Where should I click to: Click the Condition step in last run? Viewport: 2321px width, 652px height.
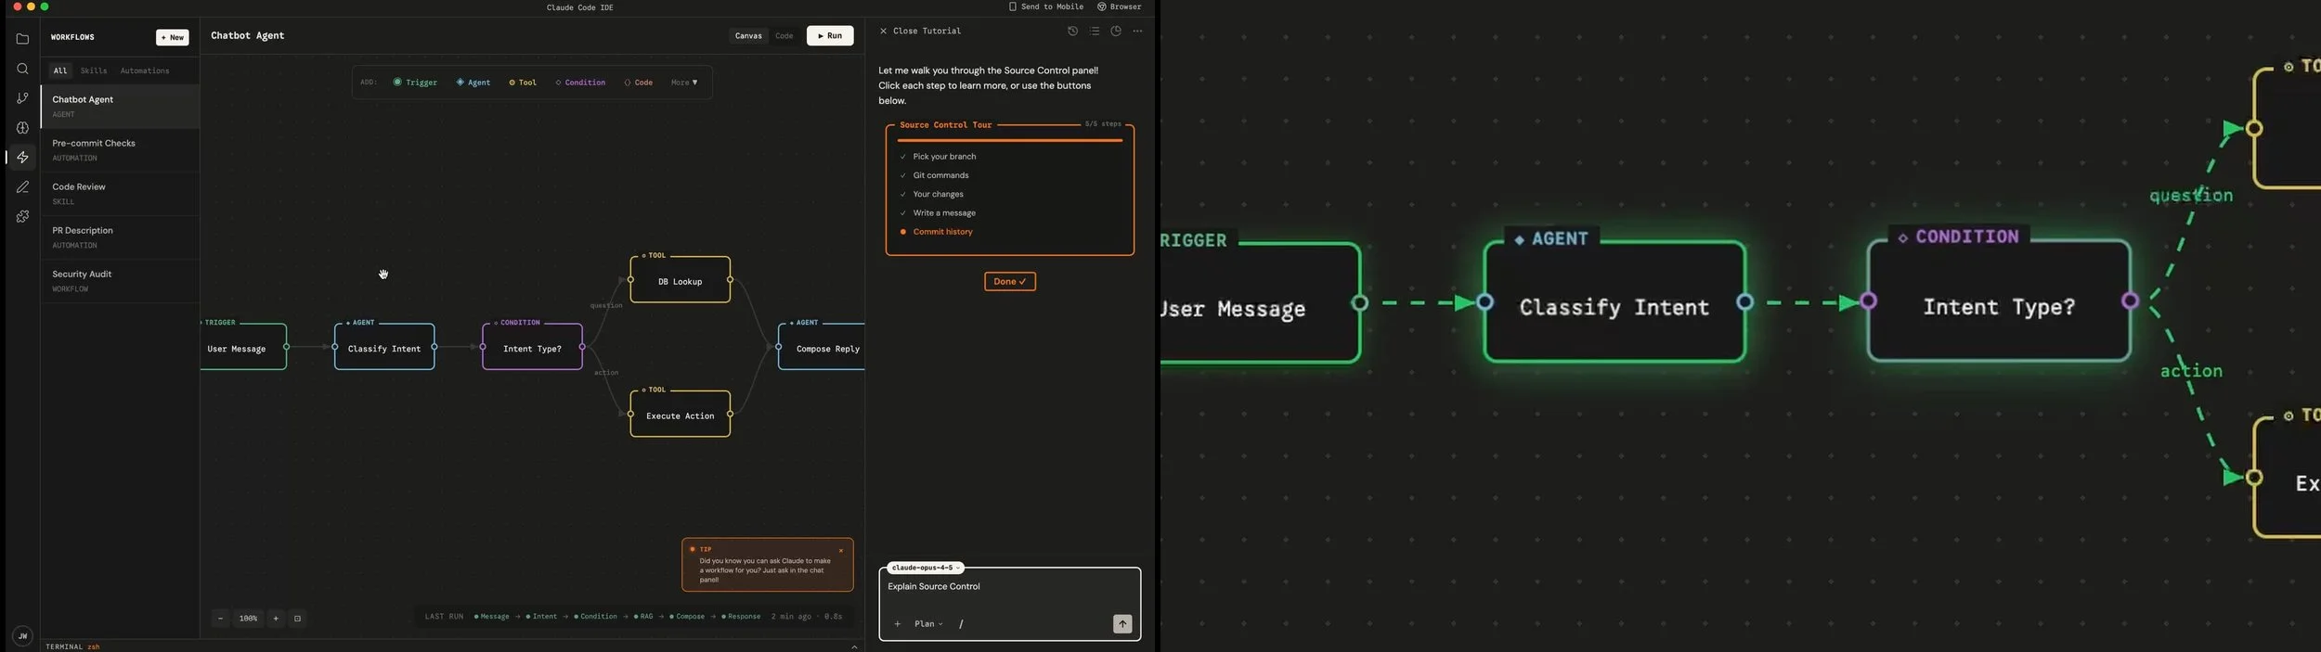click(x=596, y=617)
